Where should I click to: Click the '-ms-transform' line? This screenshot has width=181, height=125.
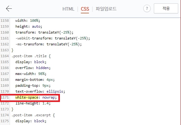[x=48, y=44]
